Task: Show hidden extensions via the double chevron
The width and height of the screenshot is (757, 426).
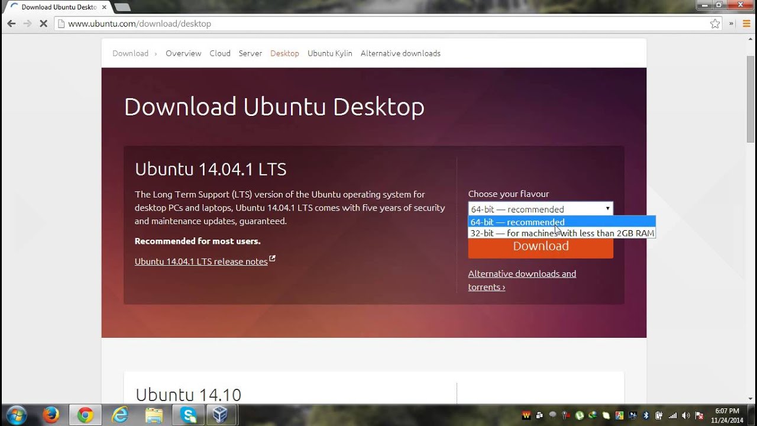Action: [x=732, y=24]
